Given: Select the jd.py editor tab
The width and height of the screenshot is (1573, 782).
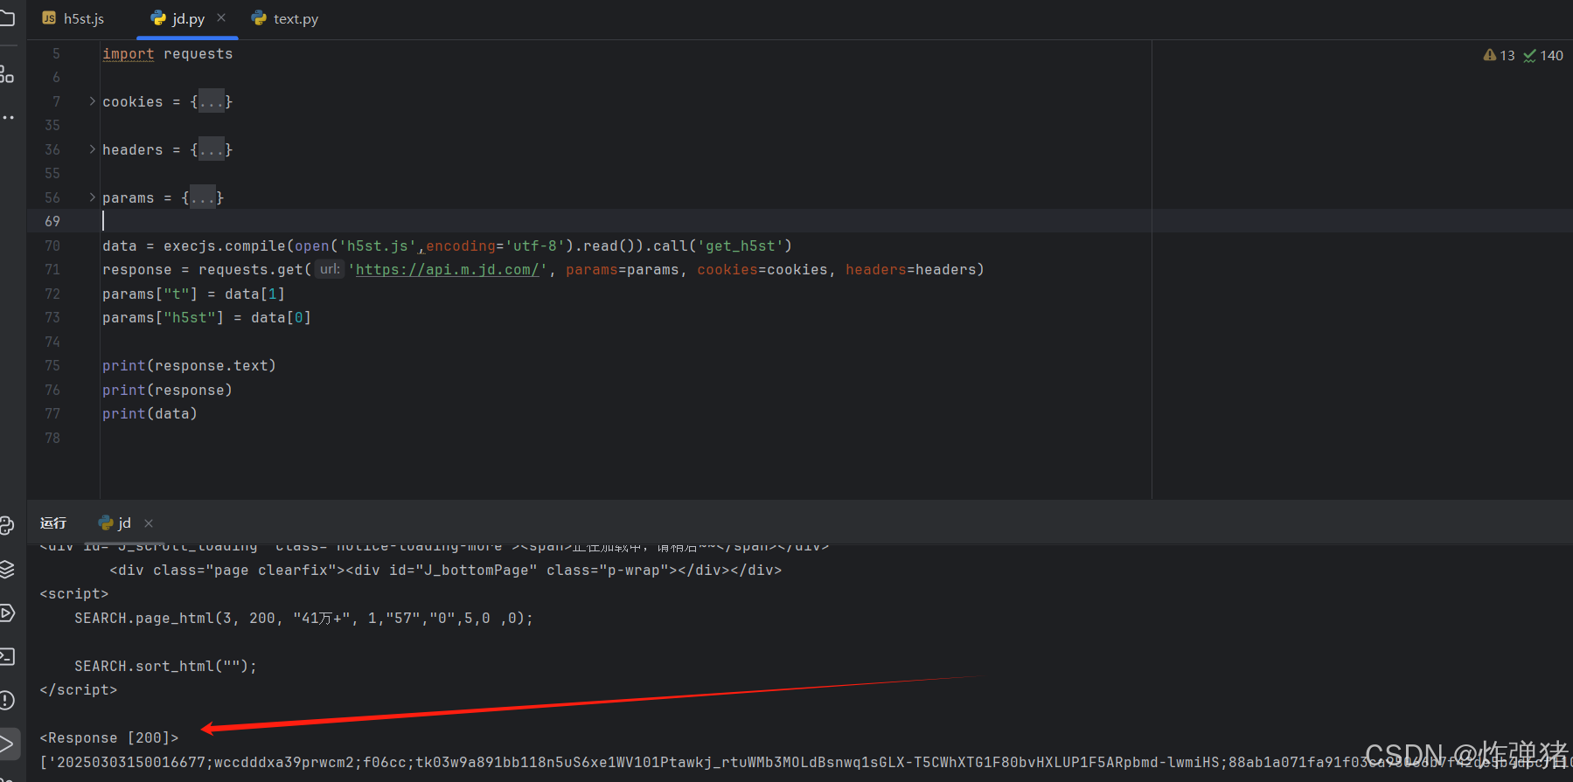Looking at the screenshot, I should (188, 18).
